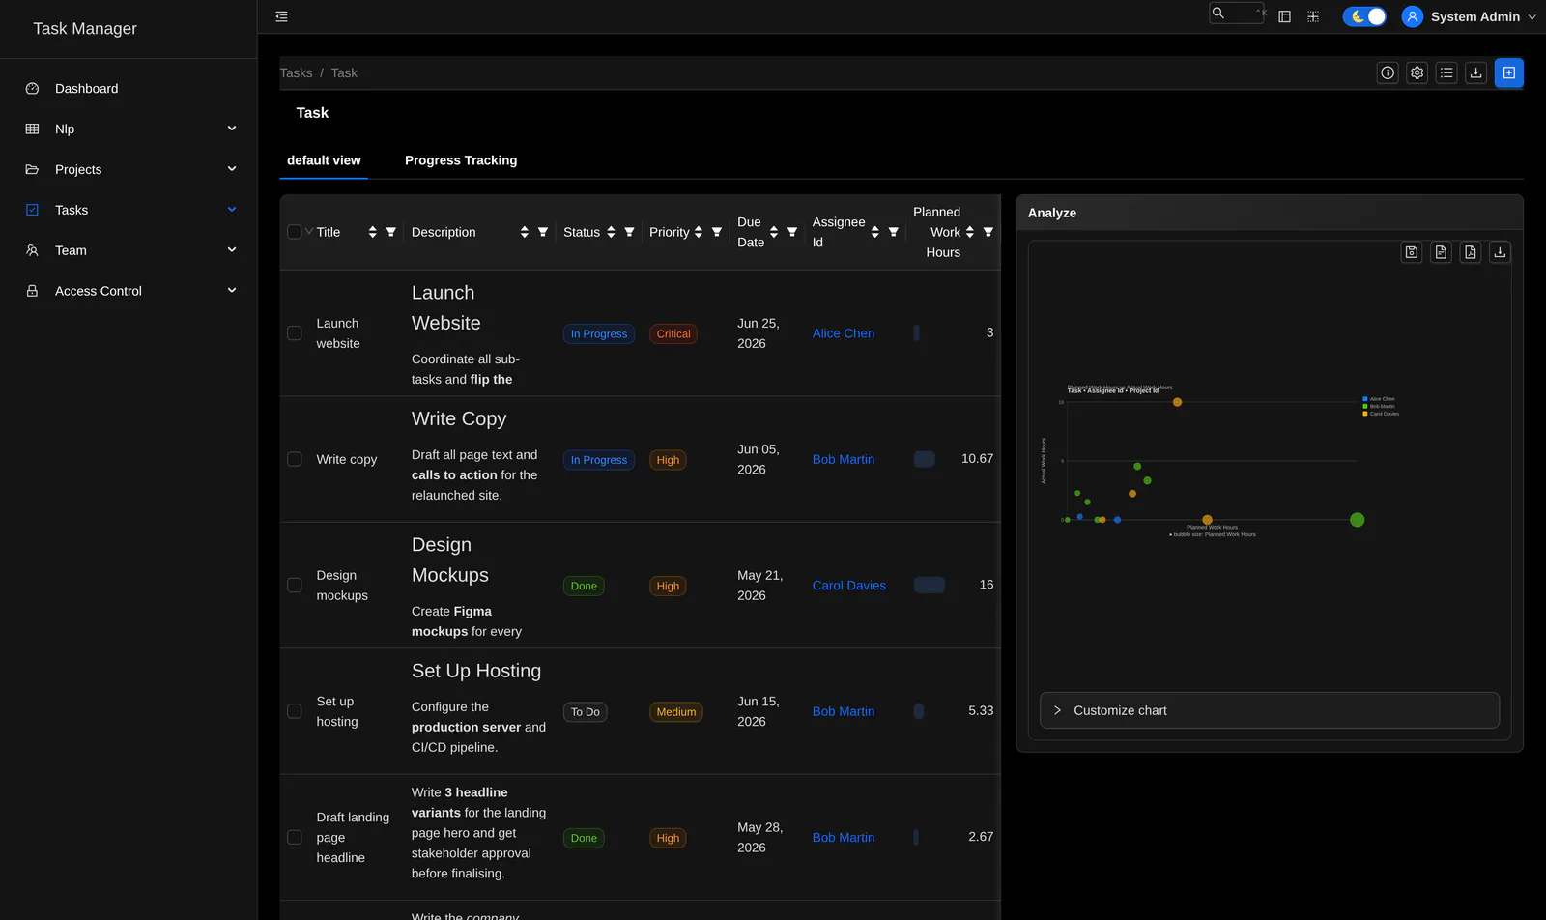Click the large green bubble in chart
The height and width of the screenshot is (920, 1546).
coord(1358,520)
